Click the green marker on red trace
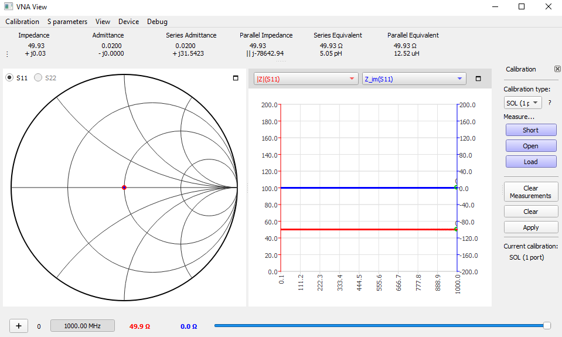The height and width of the screenshot is (337, 562). [x=457, y=229]
